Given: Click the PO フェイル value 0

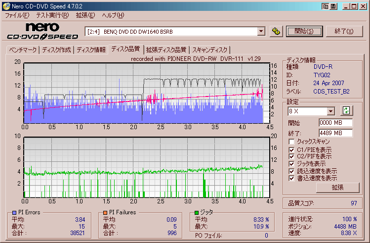Looking at the screenshot, I should [x=266, y=236].
